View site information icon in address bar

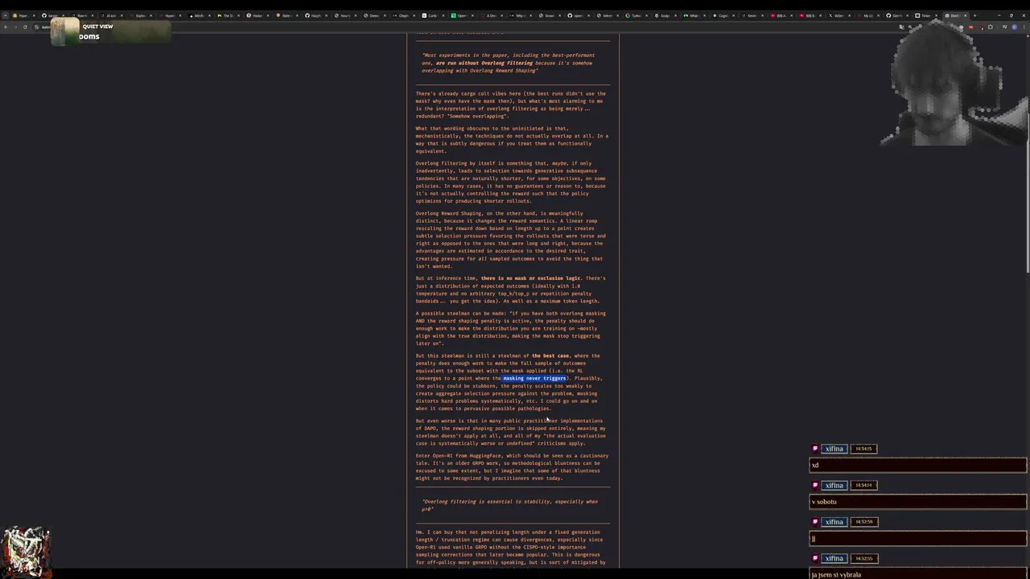[x=36, y=27]
